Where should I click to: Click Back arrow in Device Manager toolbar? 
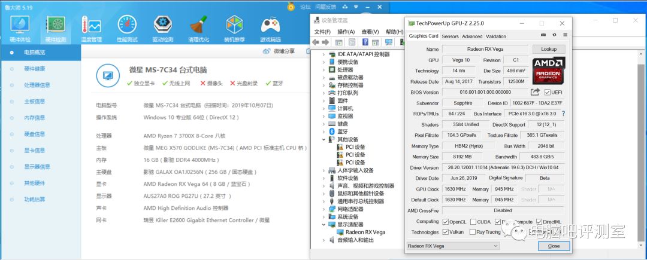tap(316, 42)
